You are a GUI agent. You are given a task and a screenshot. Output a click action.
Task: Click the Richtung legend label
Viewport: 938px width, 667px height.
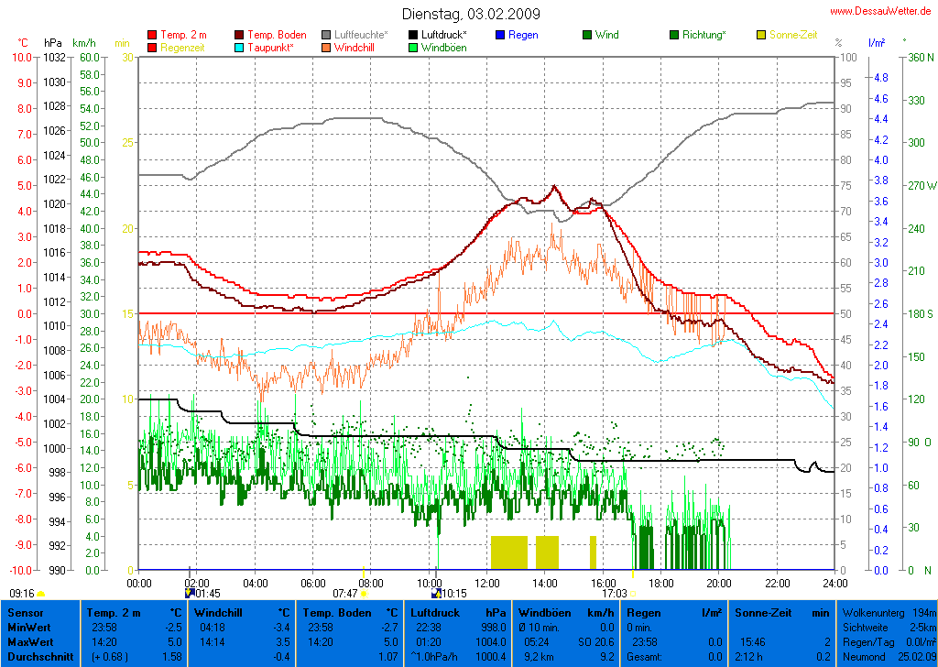pos(703,35)
